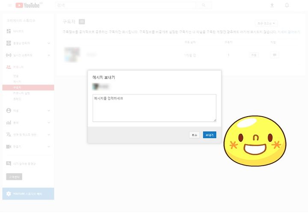
Task: Open the notifications bell
Action: pos(287,5)
